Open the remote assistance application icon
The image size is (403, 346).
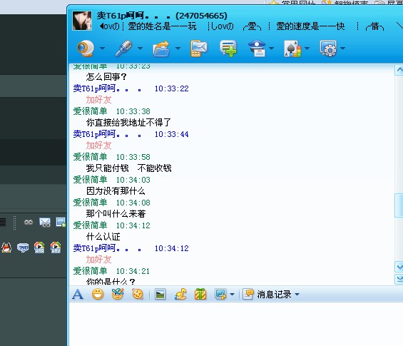coord(329,49)
